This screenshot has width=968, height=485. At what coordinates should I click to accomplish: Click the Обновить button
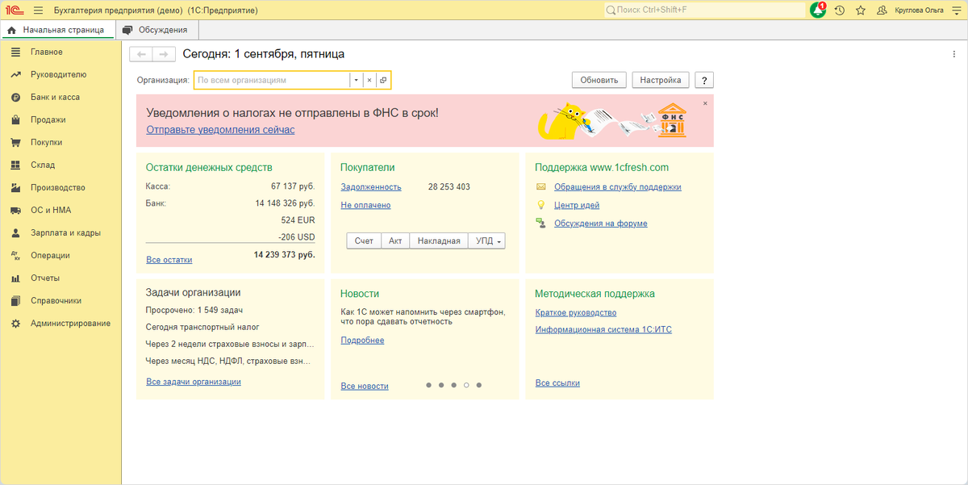[x=599, y=80]
